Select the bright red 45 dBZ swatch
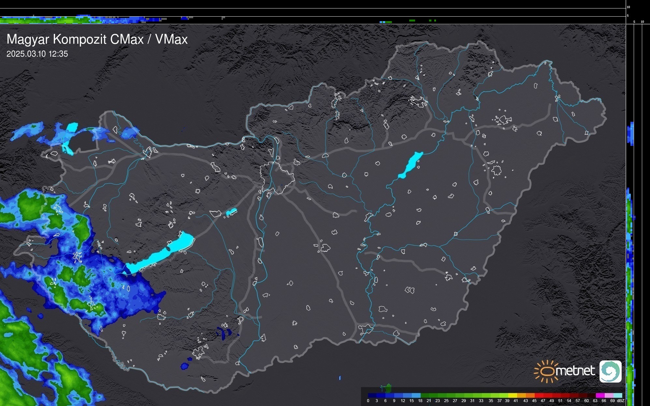Image resolution: width=650 pixels, height=406 pixels. pyautogui.click(x=539, y=395)
